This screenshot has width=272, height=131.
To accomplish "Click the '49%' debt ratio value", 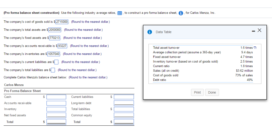I will point(250,80).
